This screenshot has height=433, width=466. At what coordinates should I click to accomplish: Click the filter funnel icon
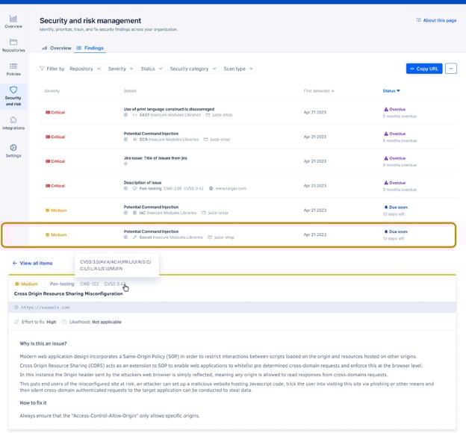[x=42, y=69]
